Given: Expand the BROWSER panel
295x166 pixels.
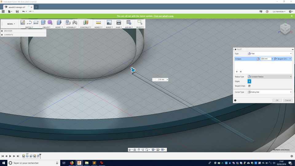Looking at the screenshot, I should (x=2, y=31).
